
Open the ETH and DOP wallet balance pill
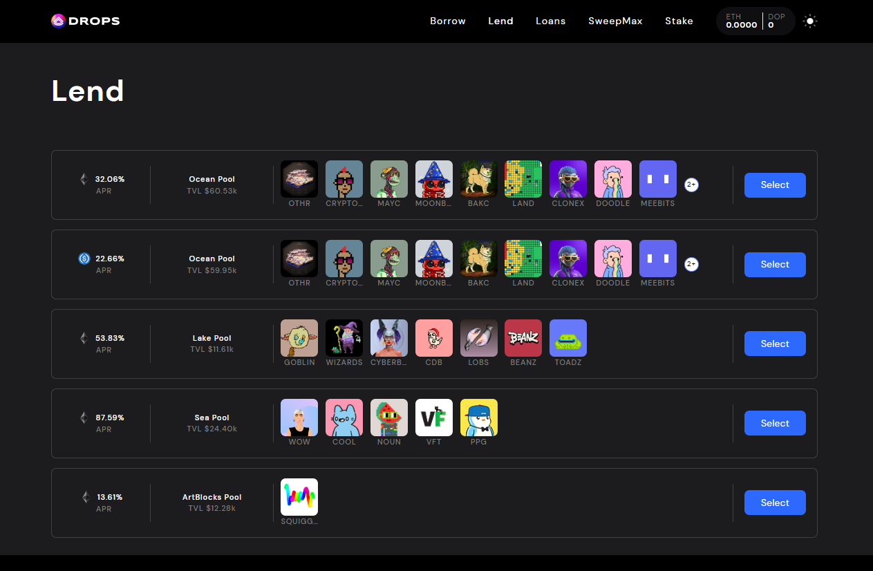point(755,21)
